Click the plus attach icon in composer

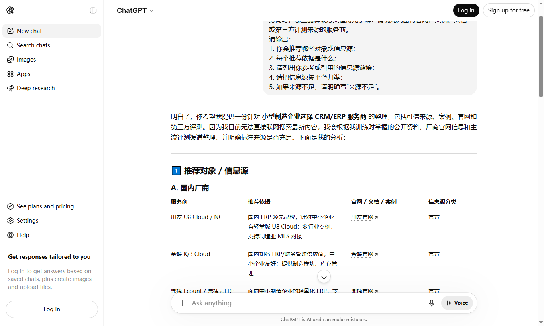(182, 303)
